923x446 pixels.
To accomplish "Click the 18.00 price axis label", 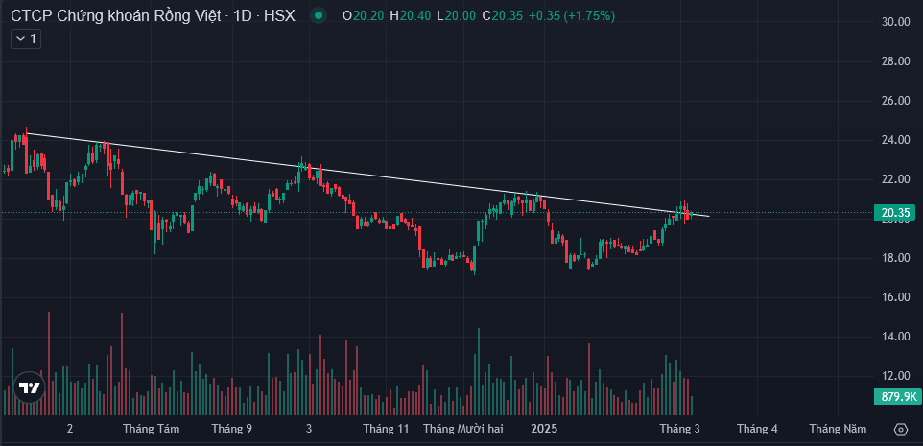I will tap(895, 258).
